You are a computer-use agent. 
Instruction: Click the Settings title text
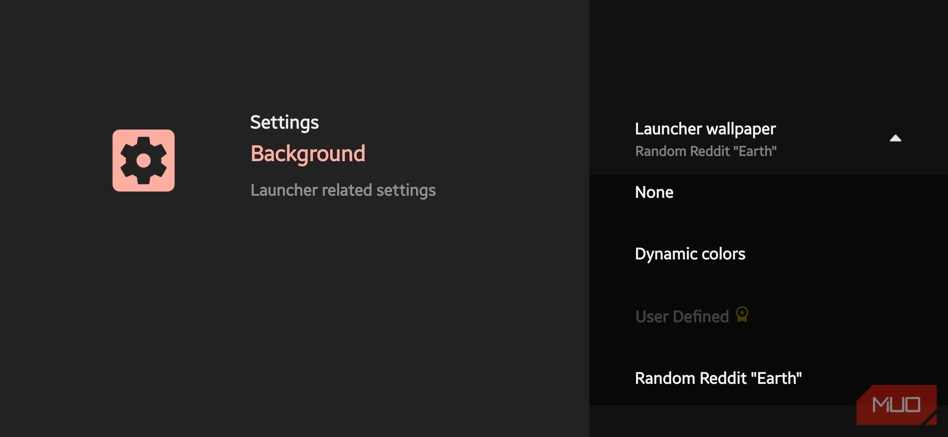(284, 122)
